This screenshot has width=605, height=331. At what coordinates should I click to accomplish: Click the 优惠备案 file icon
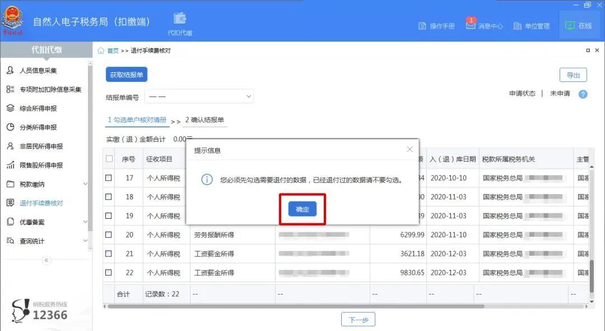pyautogui.click(x=11, y=222)
